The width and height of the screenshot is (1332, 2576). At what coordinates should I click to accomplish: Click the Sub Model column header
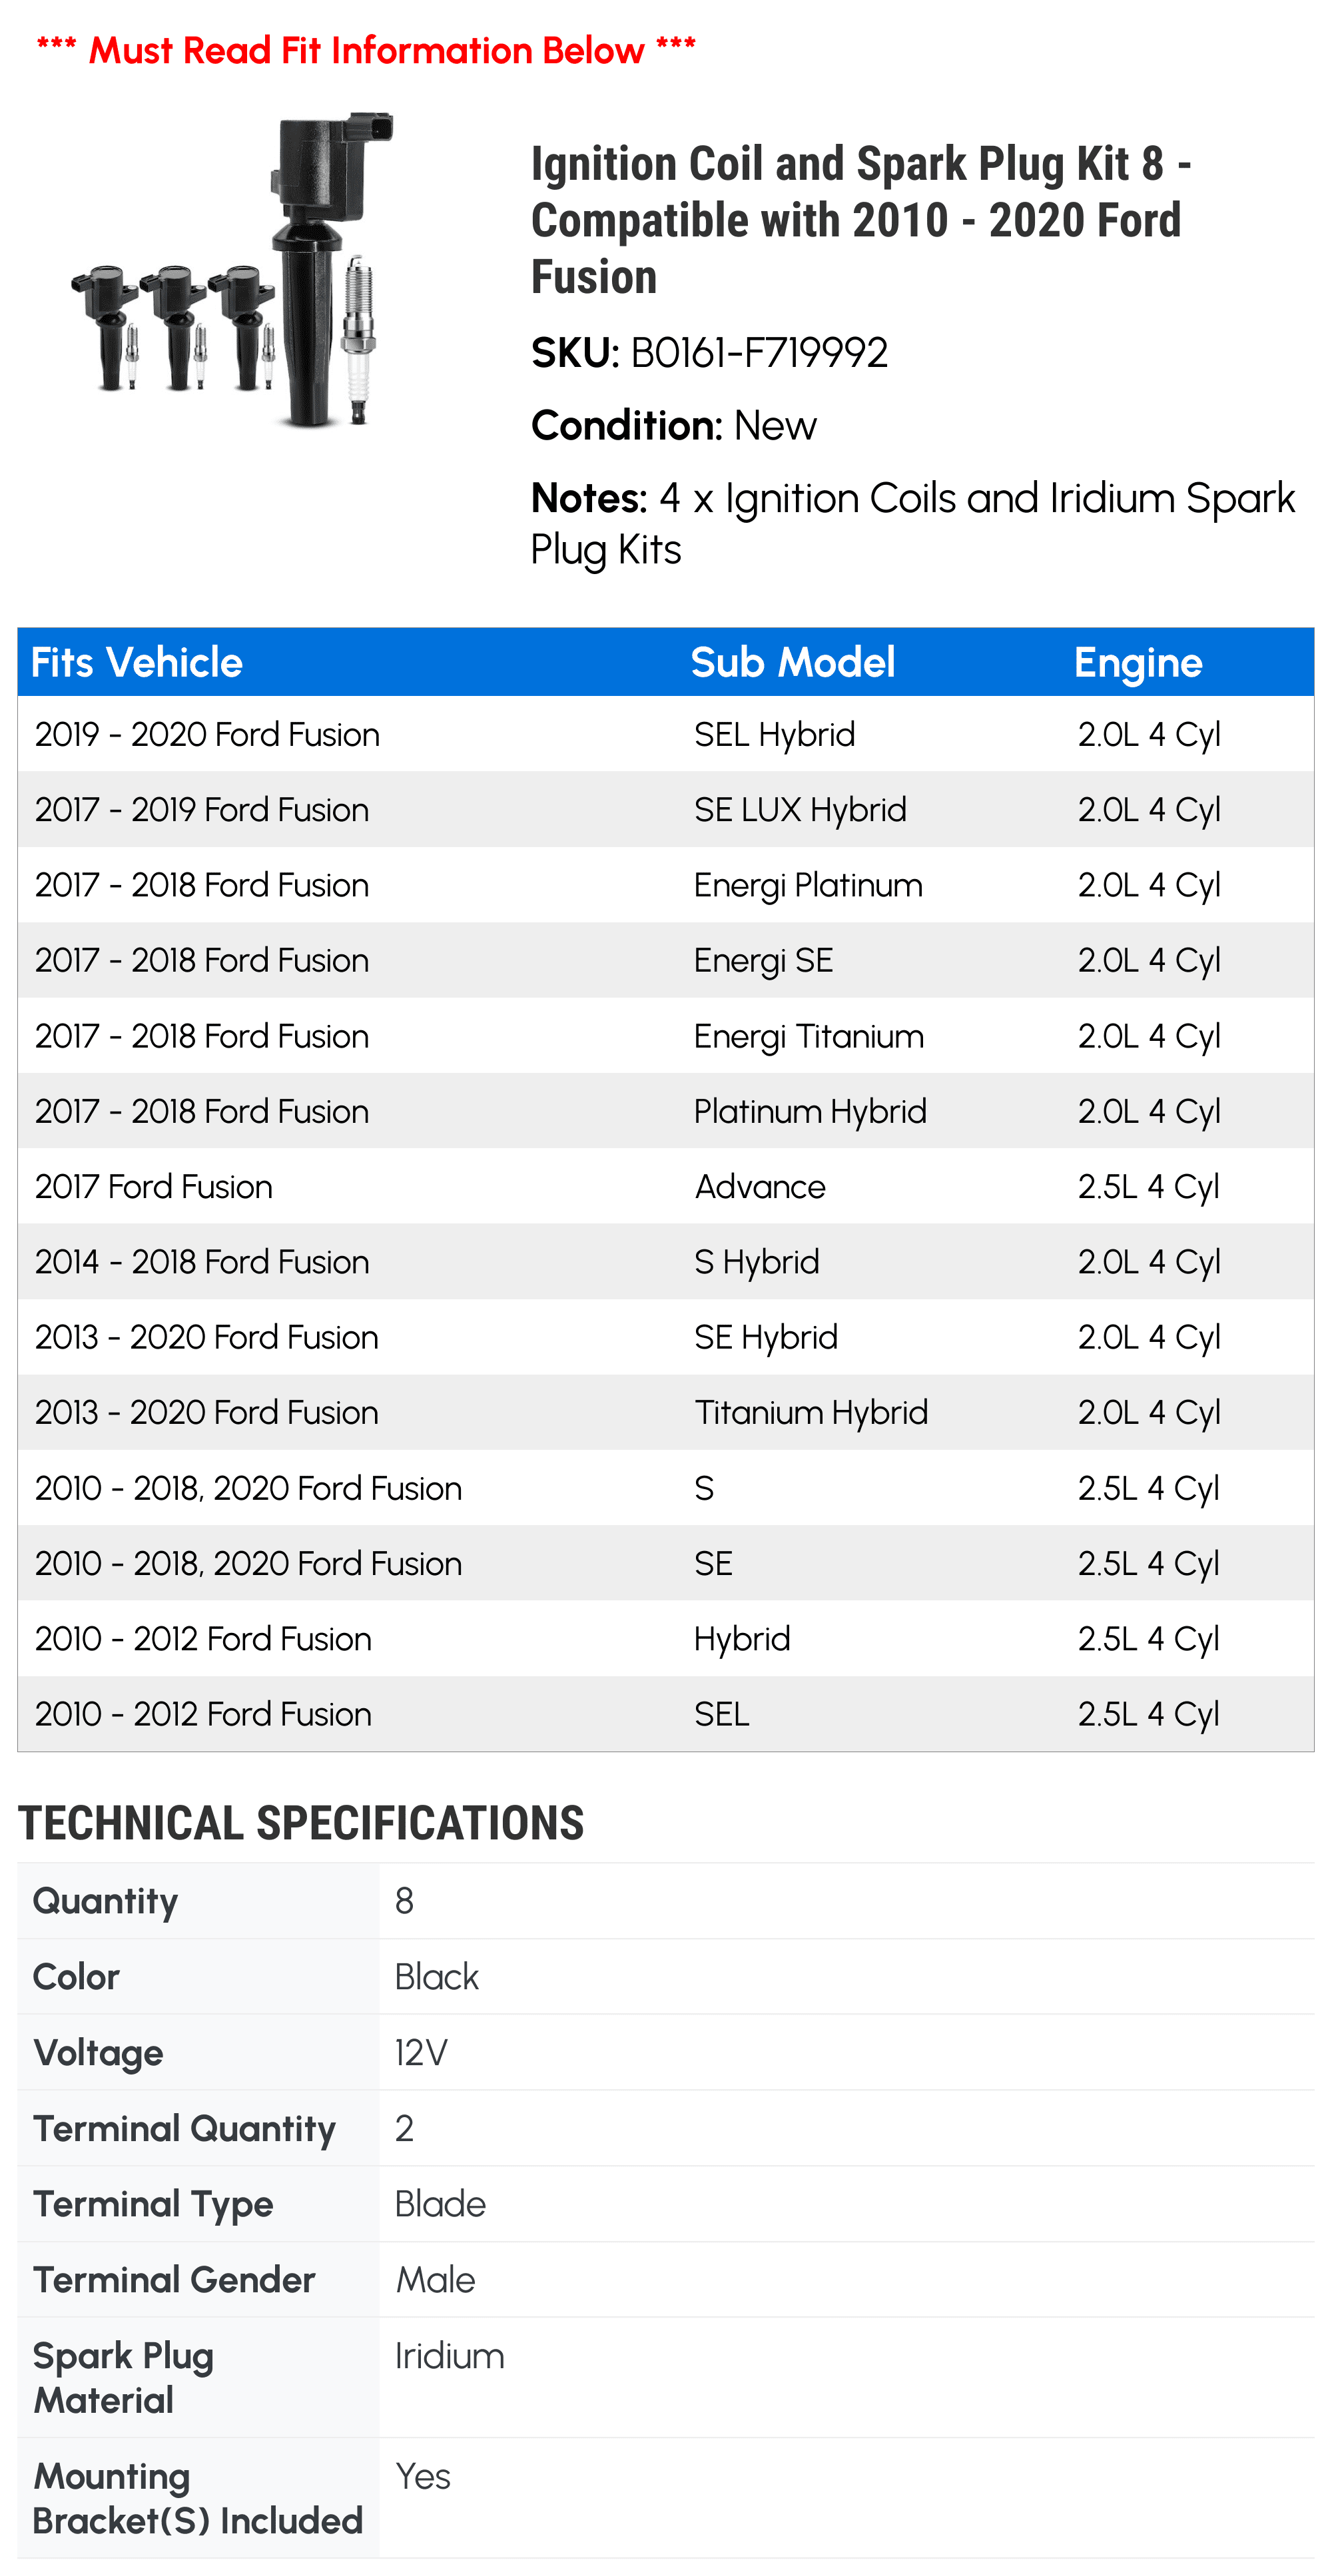coord(792,663)
